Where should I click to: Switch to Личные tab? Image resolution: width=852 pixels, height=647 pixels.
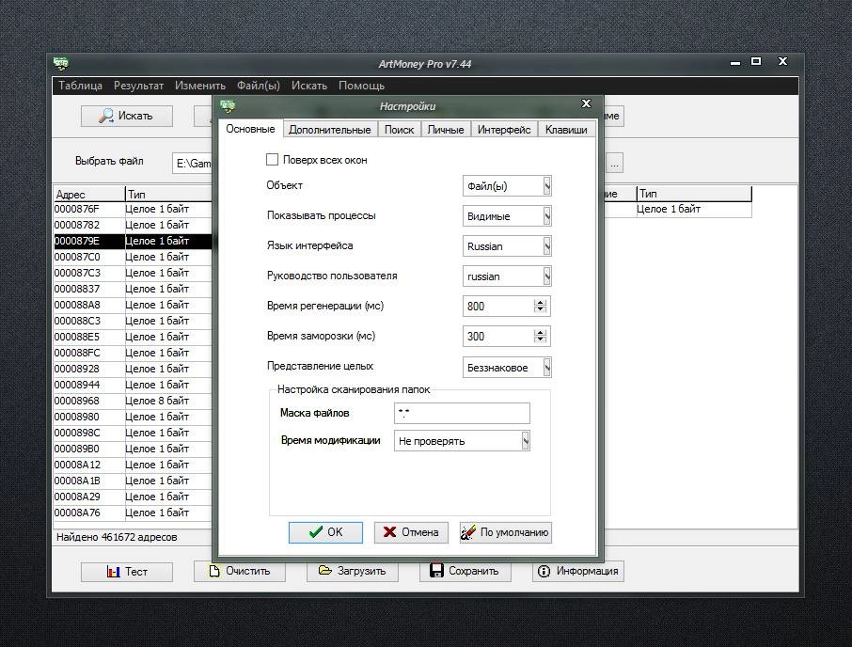click(446, 130)
